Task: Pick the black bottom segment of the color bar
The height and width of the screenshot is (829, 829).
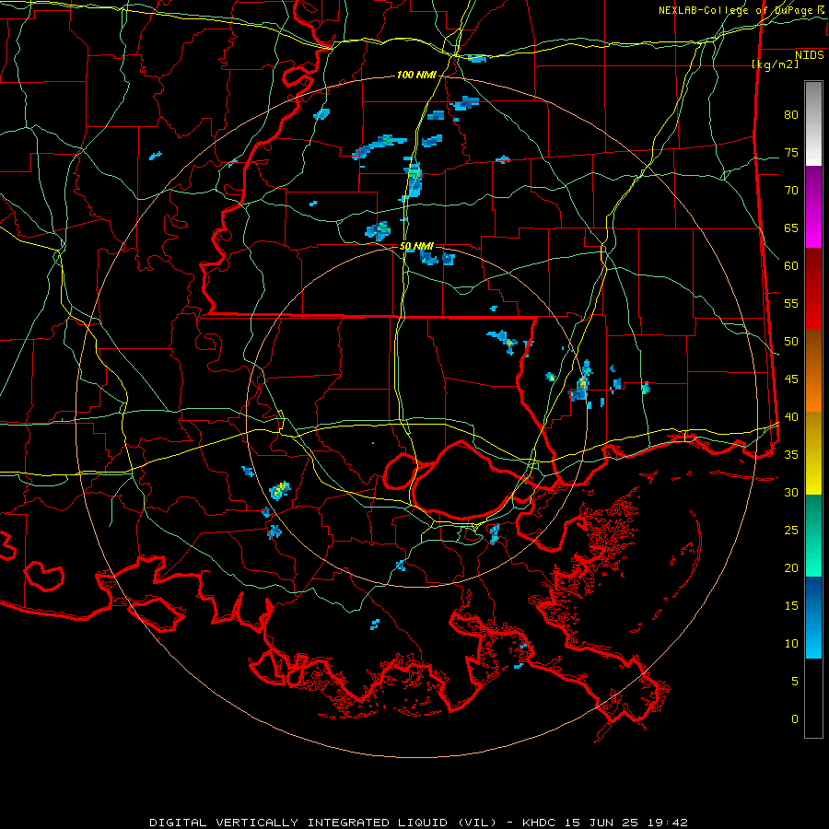Action: click(813, 698)
